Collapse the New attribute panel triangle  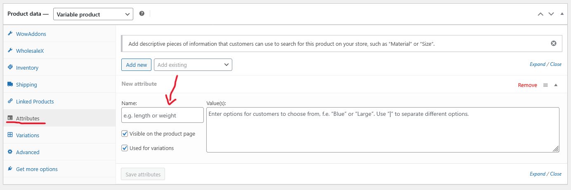coord(556,85)
